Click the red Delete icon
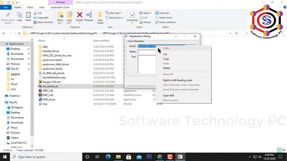 [x=80, y=15]
